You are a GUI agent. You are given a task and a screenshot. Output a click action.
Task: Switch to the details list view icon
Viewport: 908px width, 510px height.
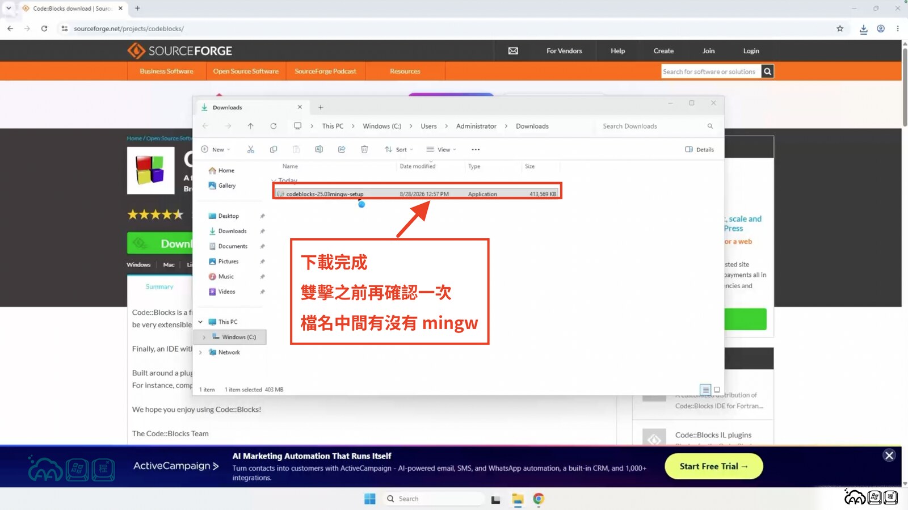coord(705,390)
